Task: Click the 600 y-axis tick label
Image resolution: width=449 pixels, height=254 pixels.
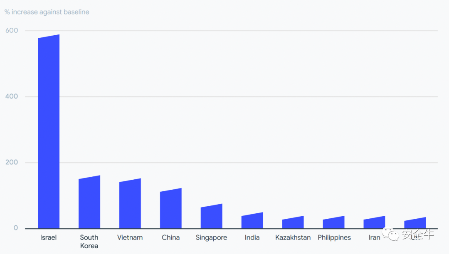Action: coord(12,30)
